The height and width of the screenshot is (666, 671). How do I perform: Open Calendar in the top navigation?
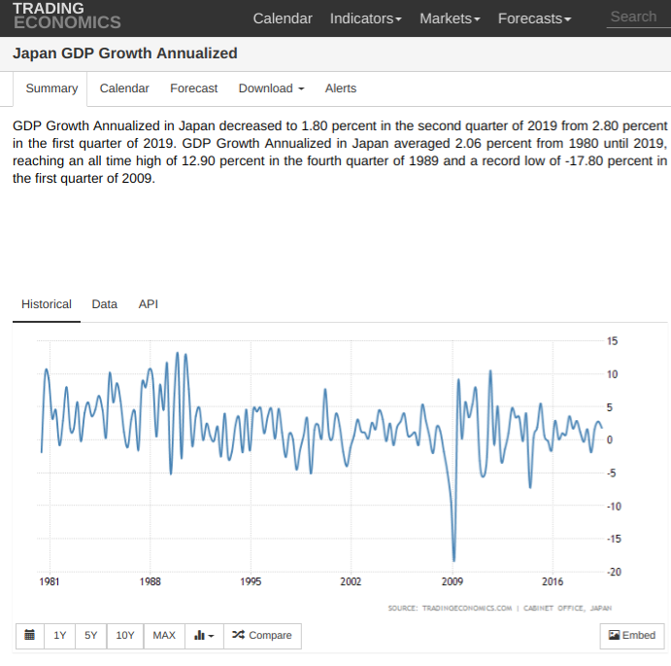[283, 18]
